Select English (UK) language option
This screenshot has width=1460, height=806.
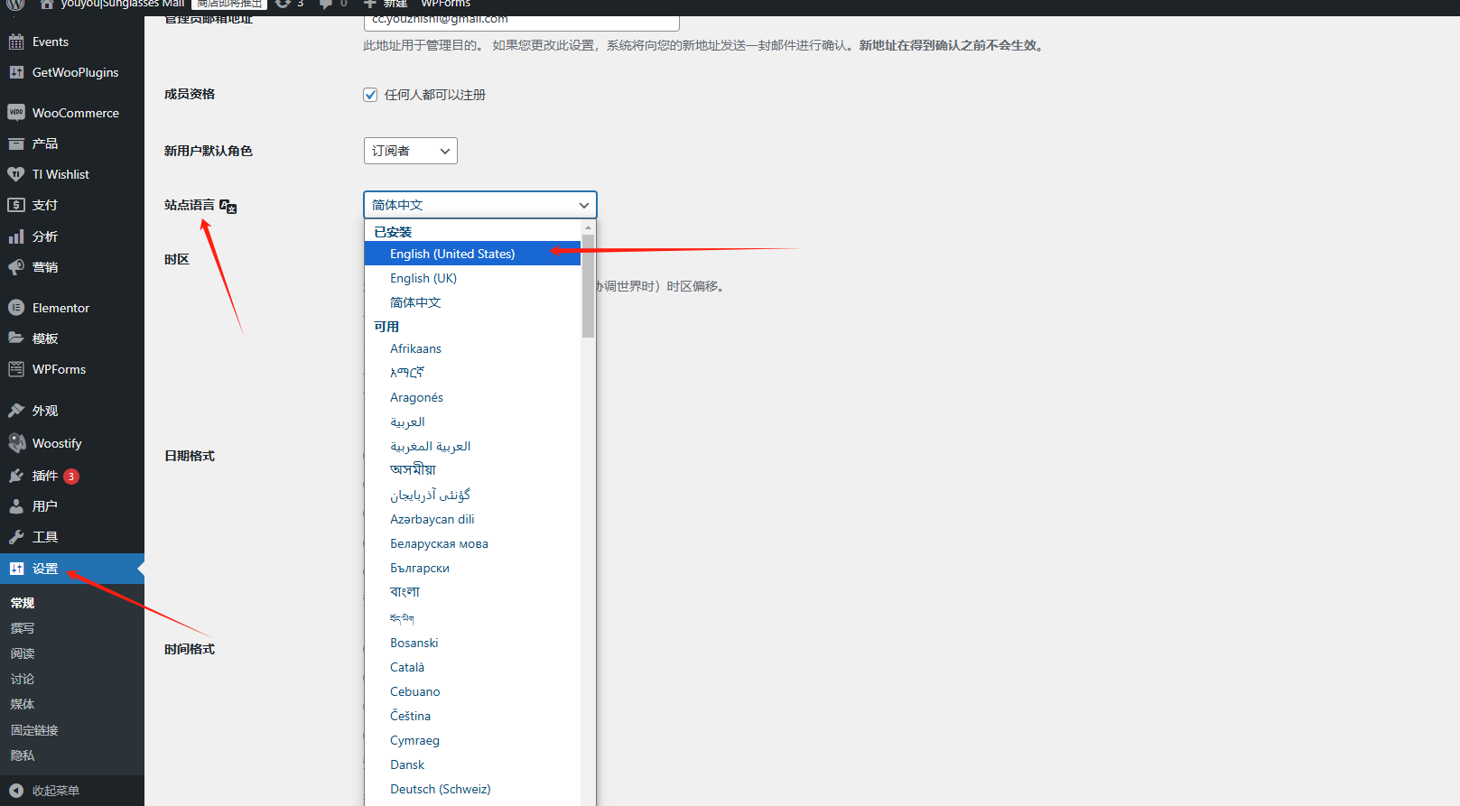472,278
